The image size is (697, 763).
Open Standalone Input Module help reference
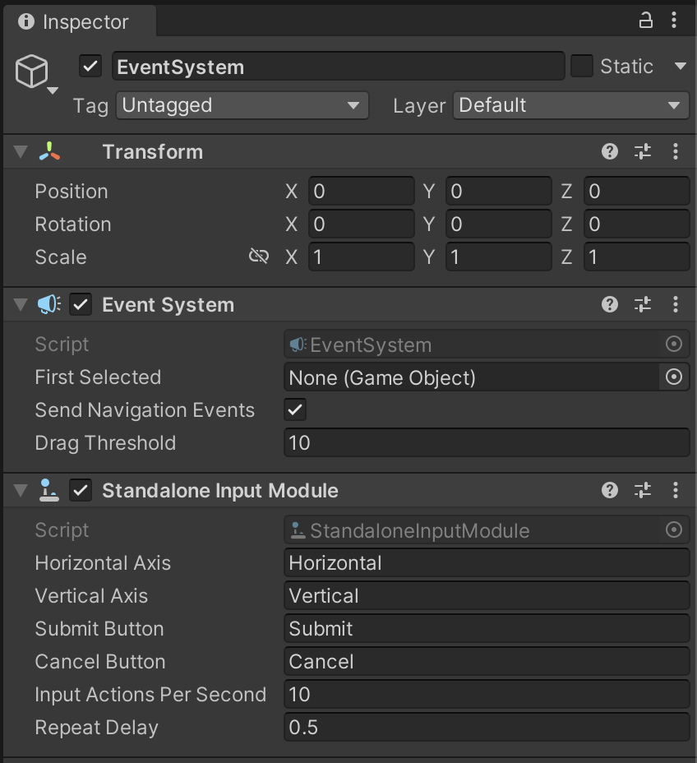pos(610,491)
